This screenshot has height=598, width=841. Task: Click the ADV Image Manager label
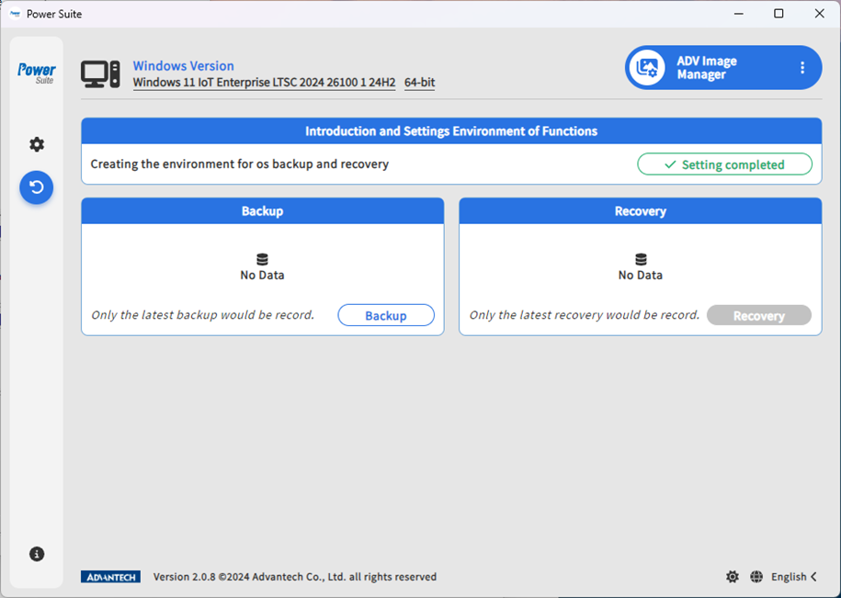click(x=706, y=68)
